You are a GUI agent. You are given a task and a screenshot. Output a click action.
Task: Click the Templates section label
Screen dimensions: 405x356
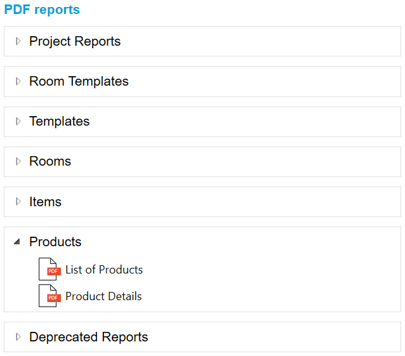tap(59, 121)
